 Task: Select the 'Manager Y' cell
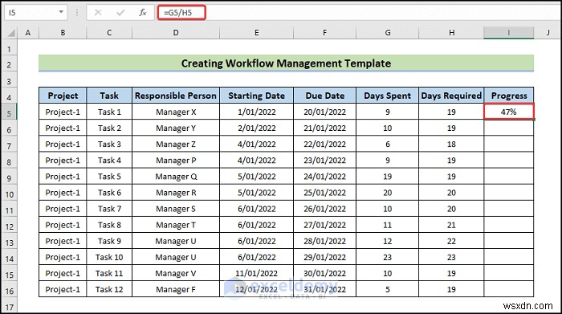point(176,128)
